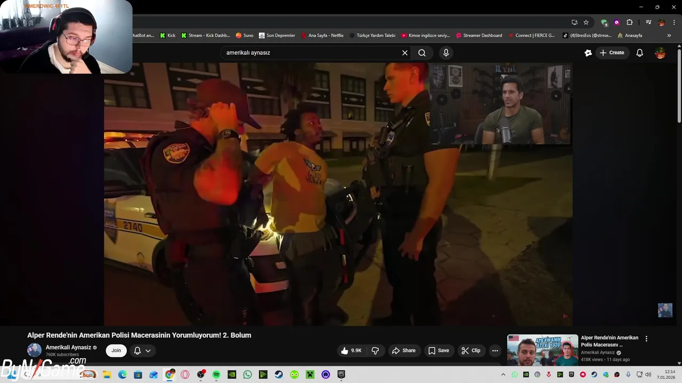Open the purple extension icon in toolbar

(x=617, y=22)
